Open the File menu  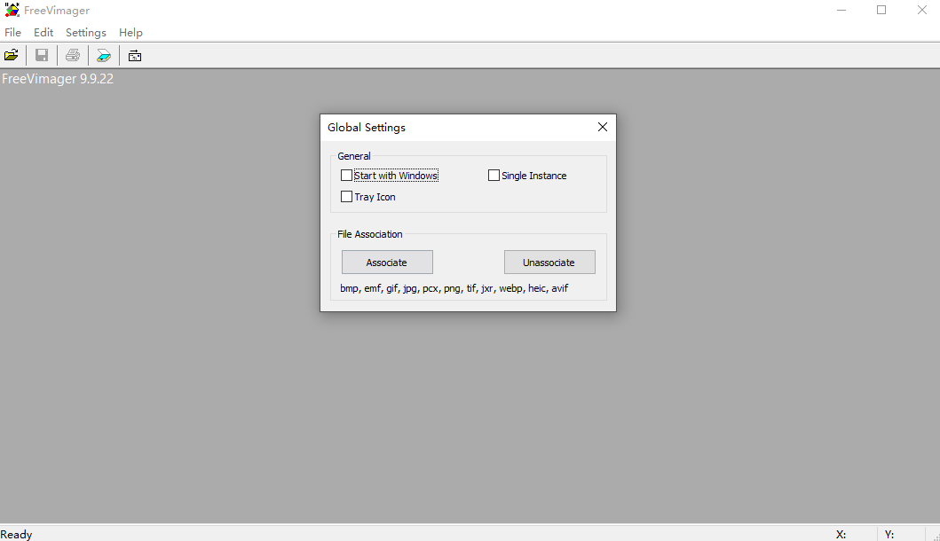(12, 33)
